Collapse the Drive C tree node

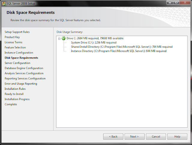click(59, 39)
